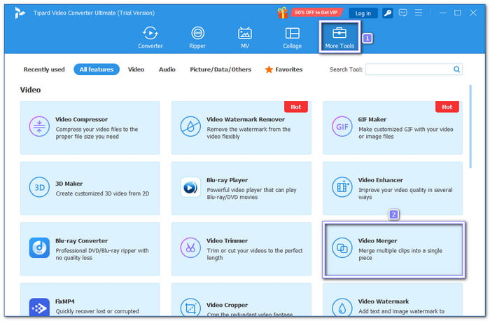Image resolution: width=490 pixels, height=321 pixels.
Task: Click the Video Compressor icon
Action: [x=39, y=127]
